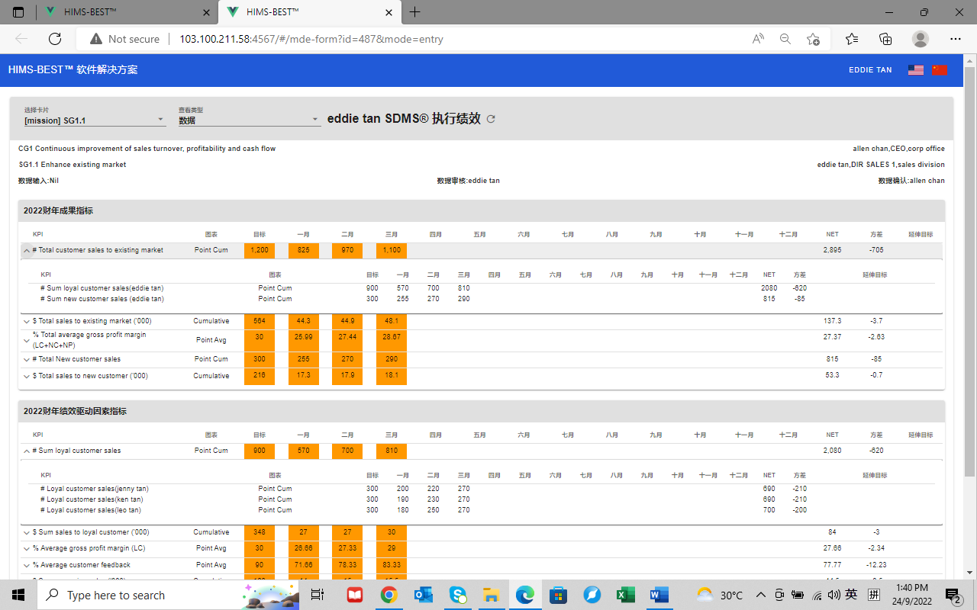Screen dimensions: 977x610
Task: Open the browser Collections icon
Action: pos(885,39)
